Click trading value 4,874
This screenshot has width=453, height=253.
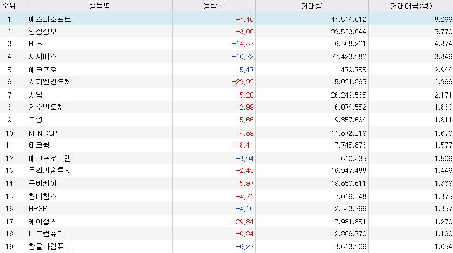pyautogui.click(x=443, y=43)
